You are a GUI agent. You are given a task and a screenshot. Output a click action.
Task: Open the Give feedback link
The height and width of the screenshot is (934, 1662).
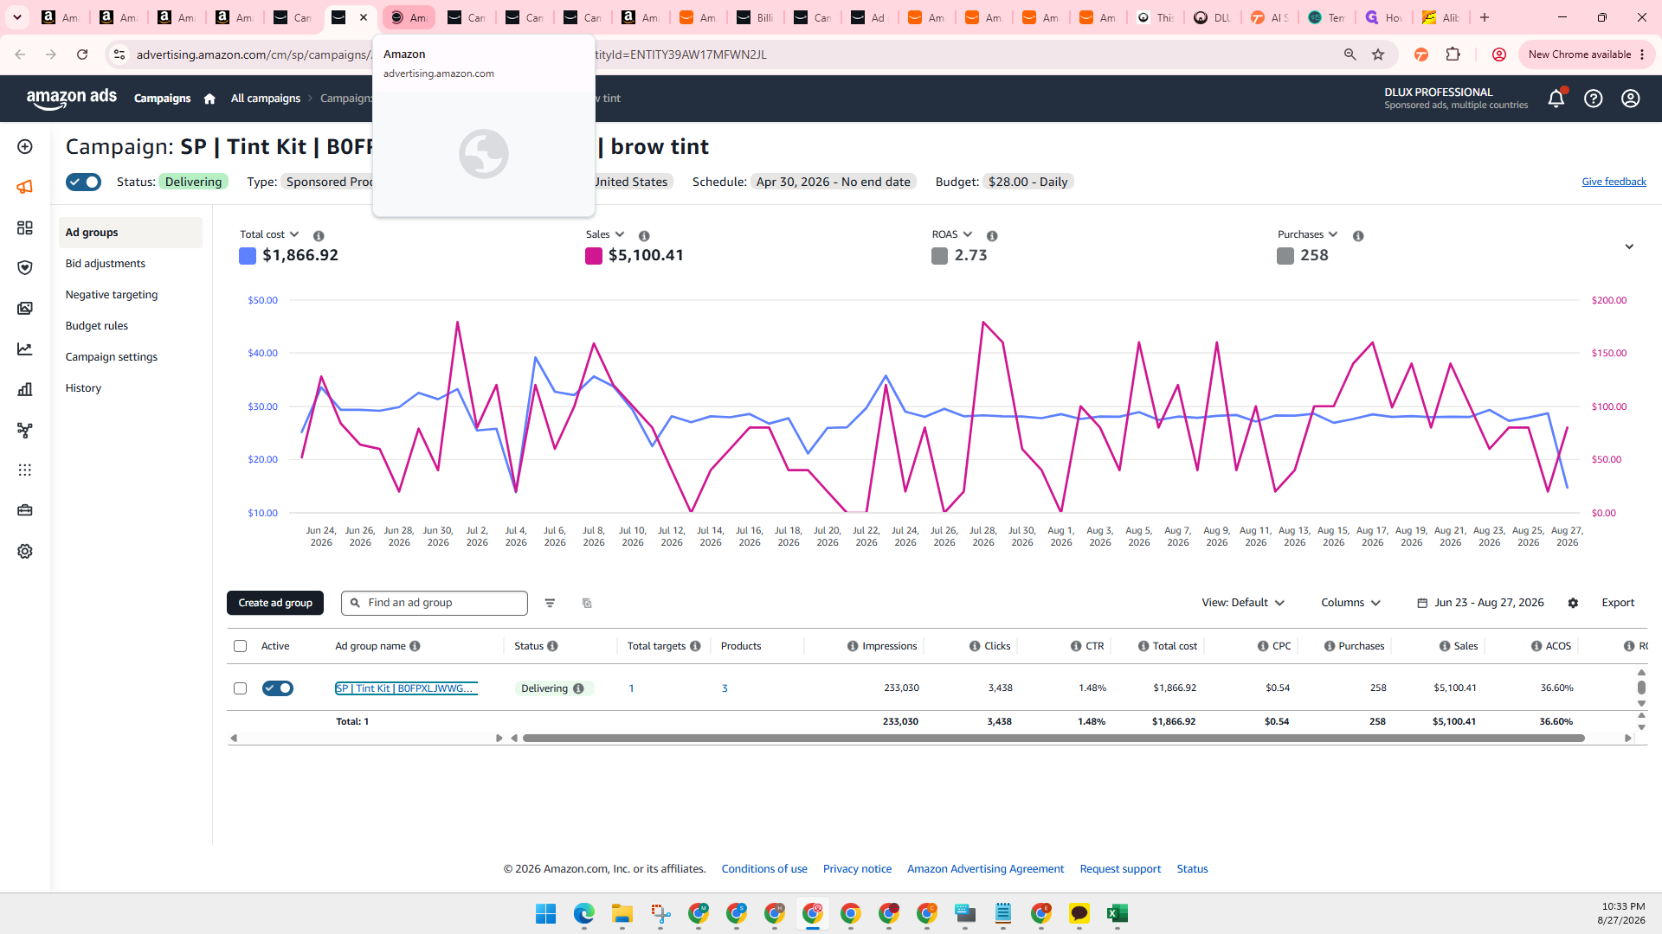1614,182
